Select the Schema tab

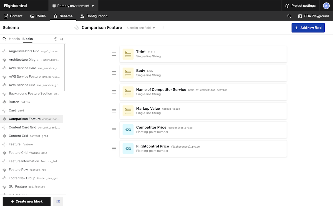(63, 16)
